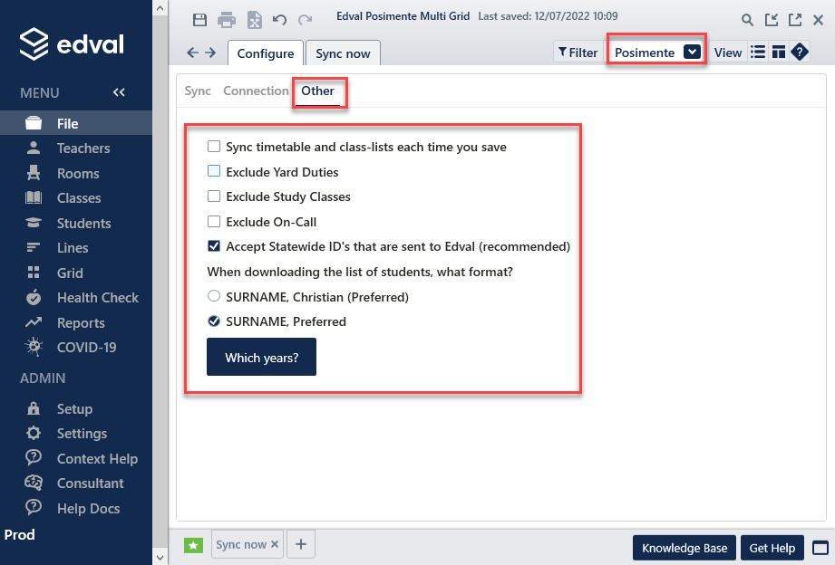Click the pop-out window icon
835x565 pixels.
pyautogui.click(x=795, y=20)
